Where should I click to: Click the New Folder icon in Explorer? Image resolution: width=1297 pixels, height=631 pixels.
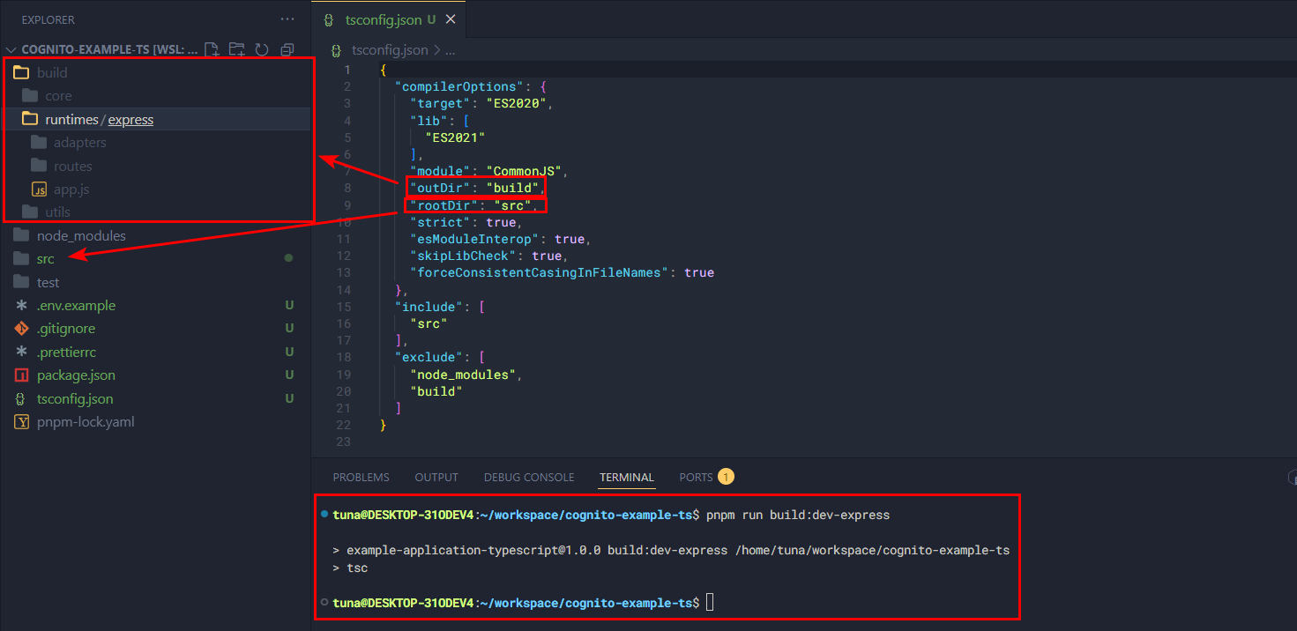click(236, 49)
